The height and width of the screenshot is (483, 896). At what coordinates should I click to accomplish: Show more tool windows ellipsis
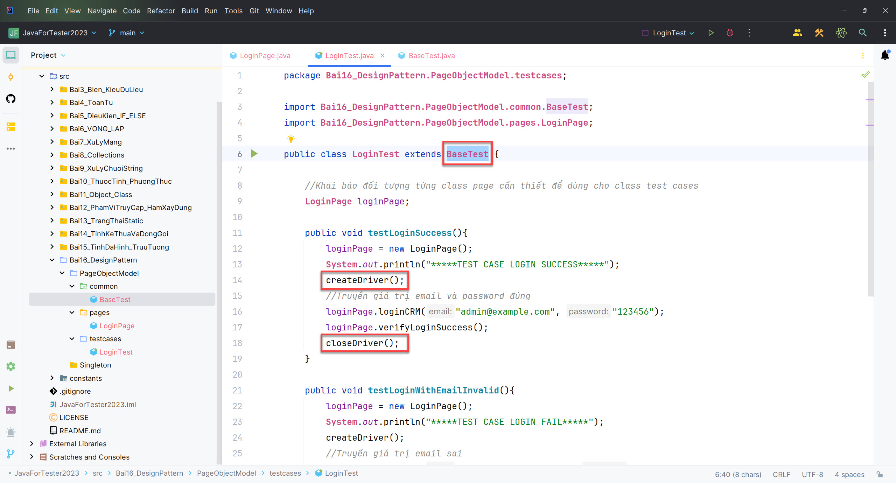point(11,149)
